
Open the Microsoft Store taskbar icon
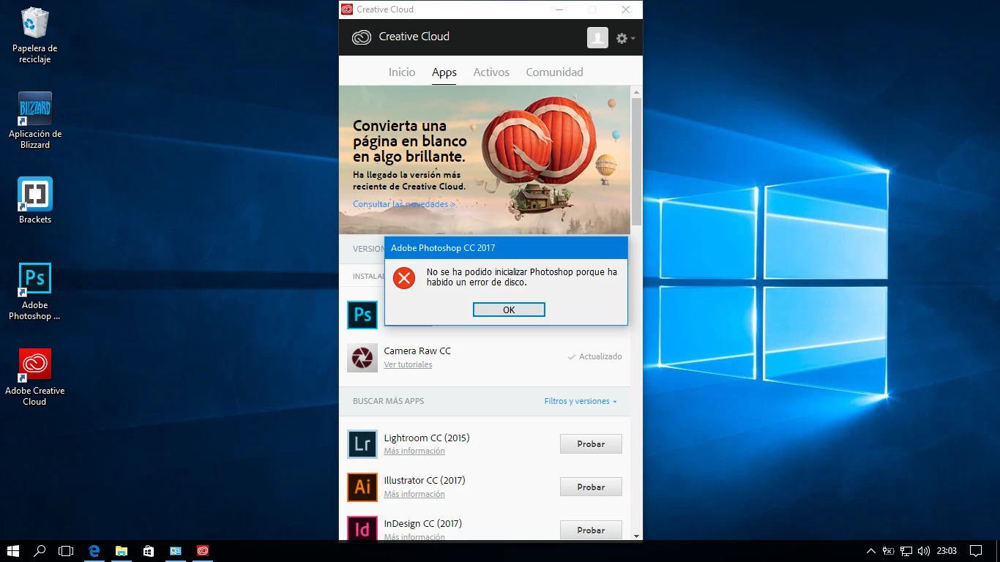pos(149,550)
